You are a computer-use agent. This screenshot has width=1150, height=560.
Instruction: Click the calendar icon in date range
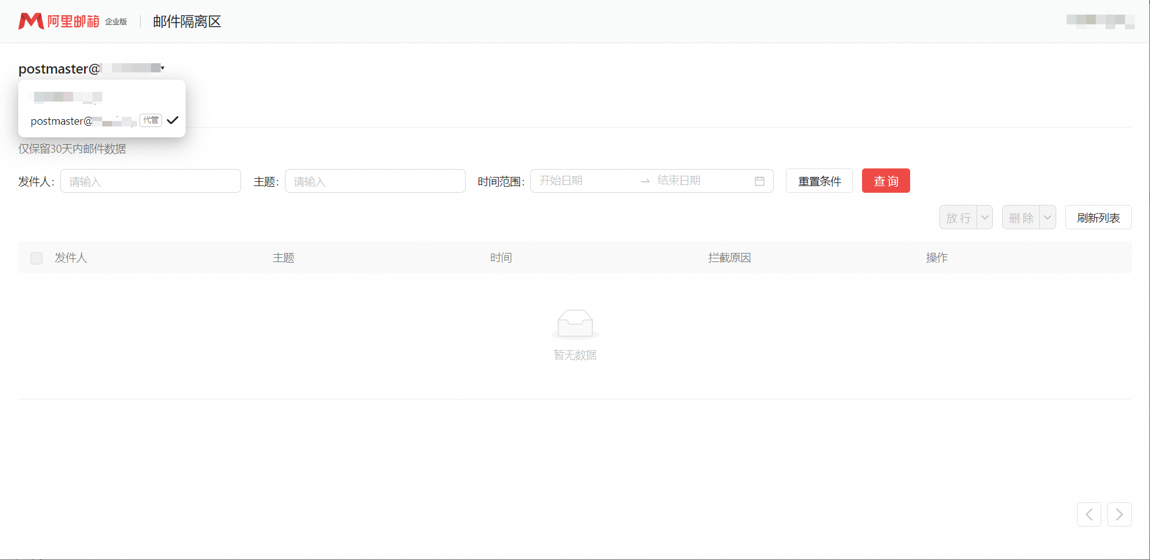point(759,181)
